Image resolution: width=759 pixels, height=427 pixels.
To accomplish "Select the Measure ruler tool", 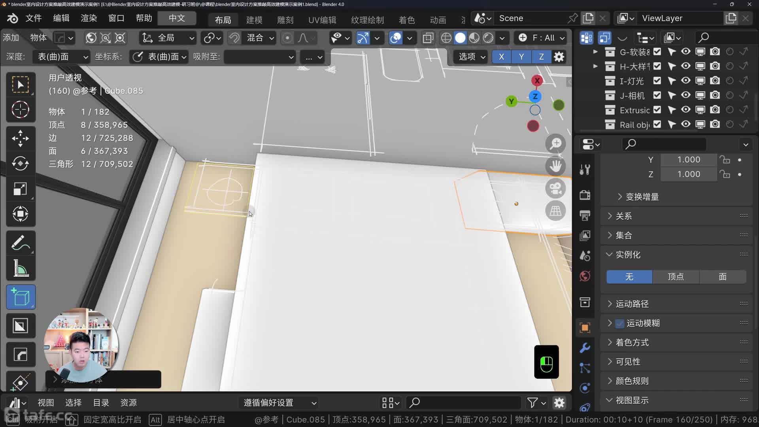I will (20, 268).
